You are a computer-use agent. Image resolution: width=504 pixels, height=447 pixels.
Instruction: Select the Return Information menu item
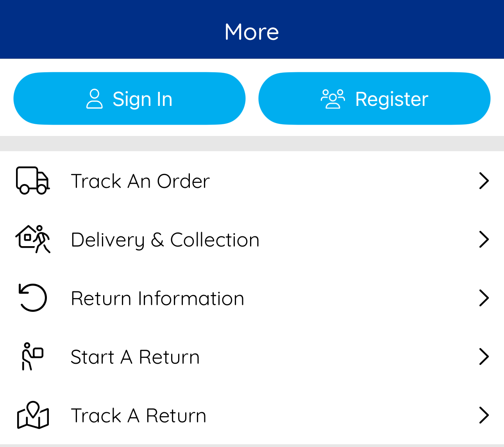252,298
